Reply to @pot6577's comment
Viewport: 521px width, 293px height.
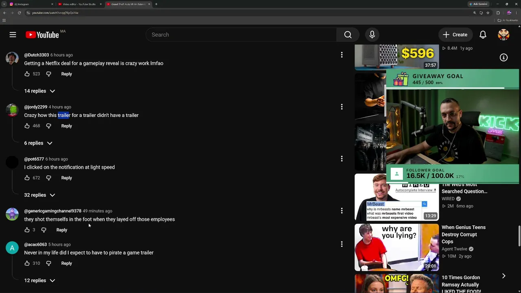point(66,178)
